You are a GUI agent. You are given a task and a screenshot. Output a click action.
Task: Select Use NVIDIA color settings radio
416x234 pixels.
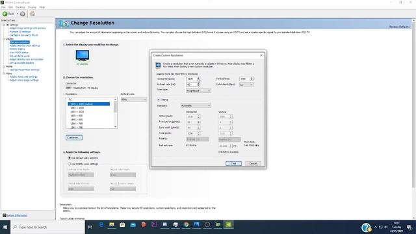(70, 164)
